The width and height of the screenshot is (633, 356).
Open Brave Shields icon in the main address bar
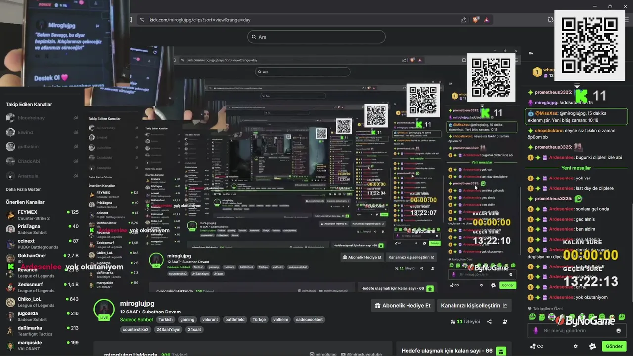click(476, 20)
